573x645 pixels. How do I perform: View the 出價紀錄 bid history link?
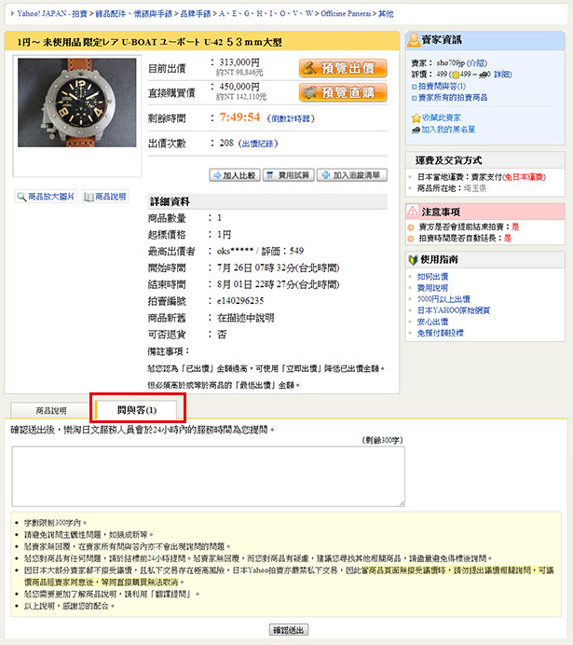(258, 144)
